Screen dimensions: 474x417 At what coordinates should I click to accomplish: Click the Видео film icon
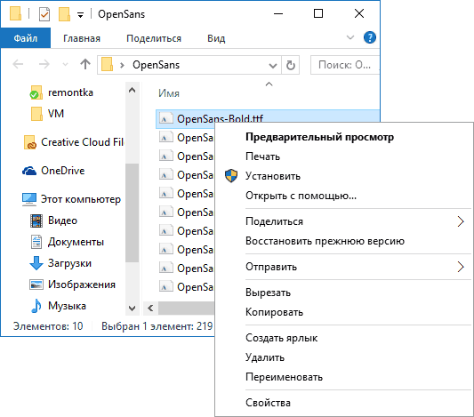(x=36, y=221)
